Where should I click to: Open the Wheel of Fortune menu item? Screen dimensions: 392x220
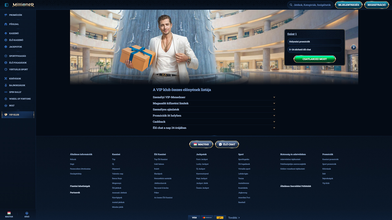[x=20, y=99]
